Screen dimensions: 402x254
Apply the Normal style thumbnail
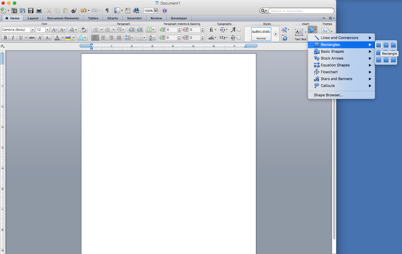coord(261,34)
